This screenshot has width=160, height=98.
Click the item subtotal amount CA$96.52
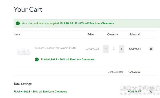[135, 49]
